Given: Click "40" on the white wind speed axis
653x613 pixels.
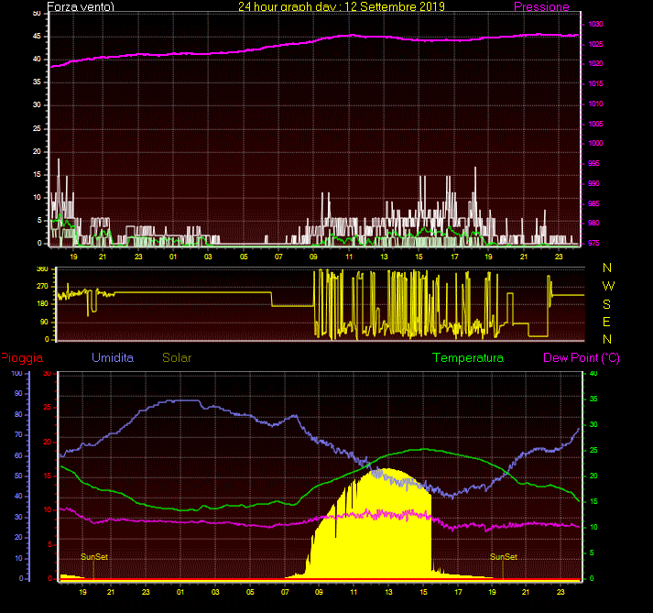Looking at the screenshot, I should tap(37, 60).
